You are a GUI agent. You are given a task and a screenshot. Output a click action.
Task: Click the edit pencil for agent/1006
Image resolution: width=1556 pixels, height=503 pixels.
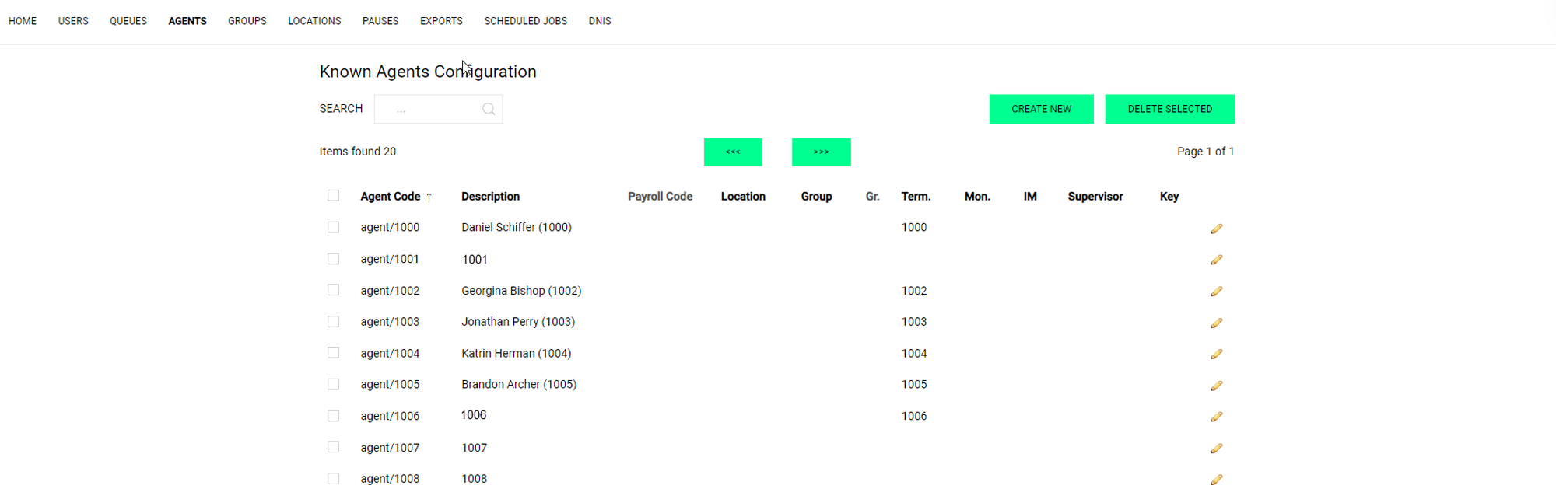click(1216, 417)
